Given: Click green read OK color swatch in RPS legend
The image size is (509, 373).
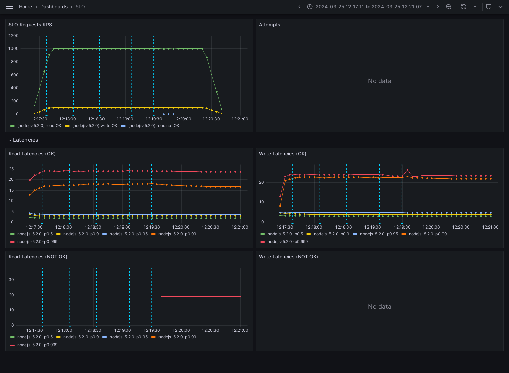Looking at the screenshot, I should pos(12,126).
